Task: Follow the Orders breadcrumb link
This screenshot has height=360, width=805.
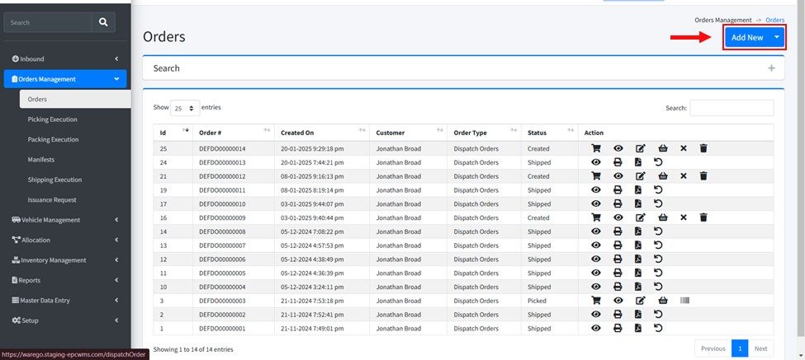Action: click(774, 20)
